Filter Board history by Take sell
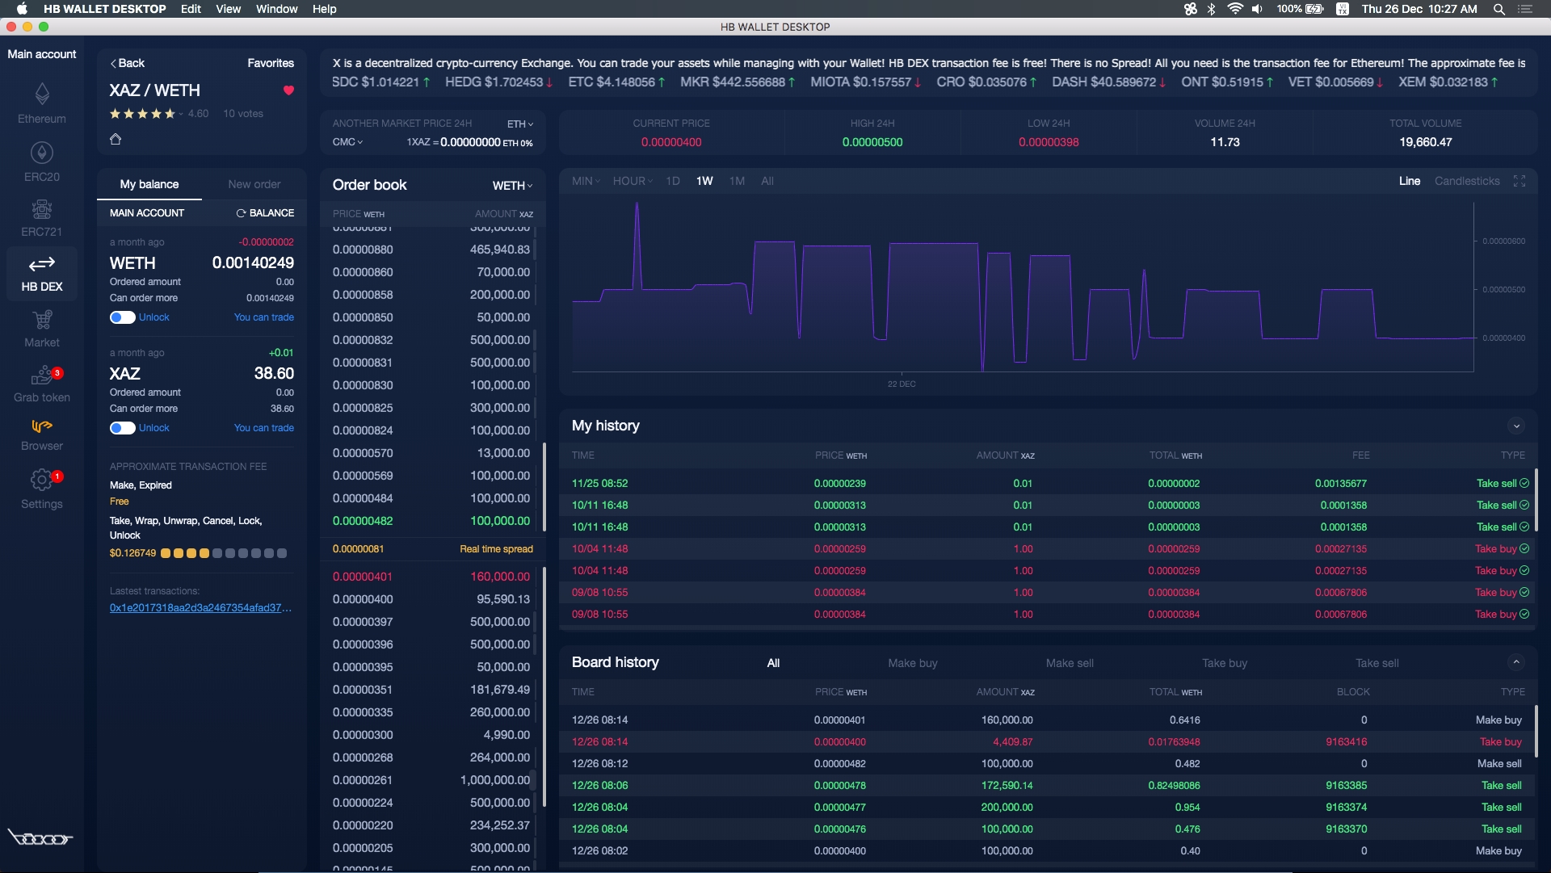 pyautogui.click(x=1377, y=663)
